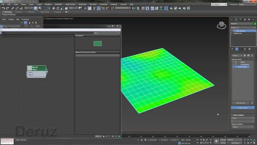Toggle the Angle Snap icon

click(99, 8)
